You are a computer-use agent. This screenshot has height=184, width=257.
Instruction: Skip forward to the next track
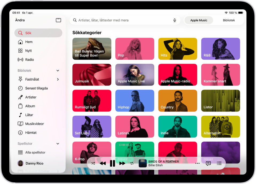click(122, 163)
